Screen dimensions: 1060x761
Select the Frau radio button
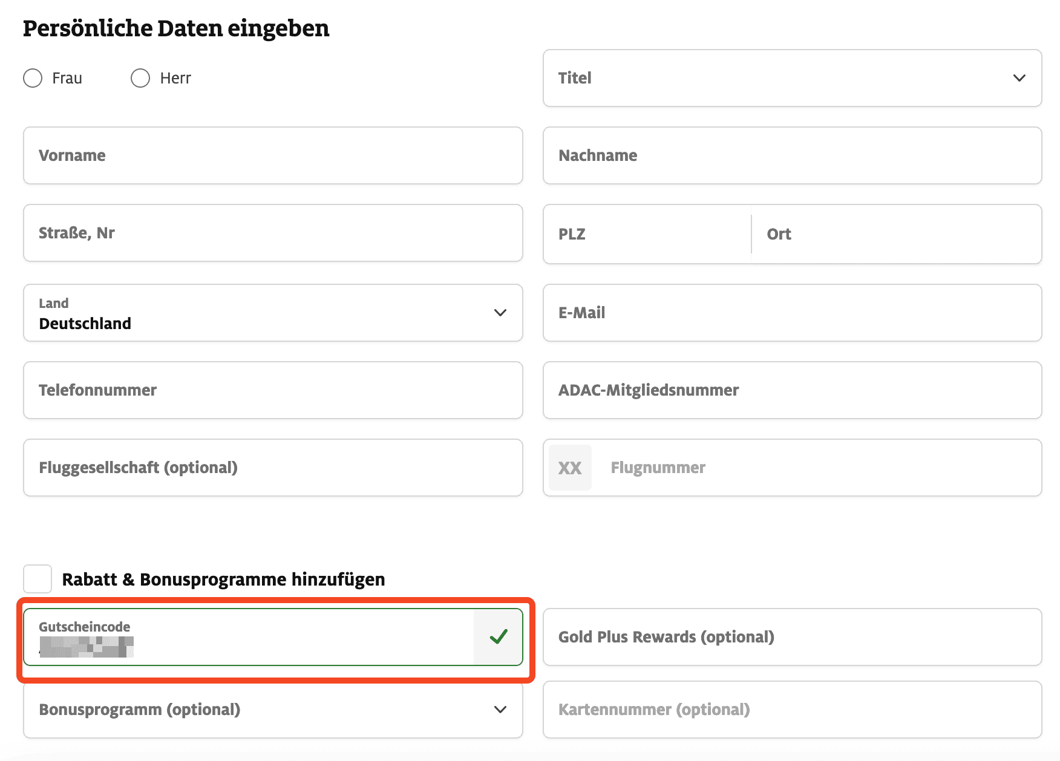click(x=33, y=78)
